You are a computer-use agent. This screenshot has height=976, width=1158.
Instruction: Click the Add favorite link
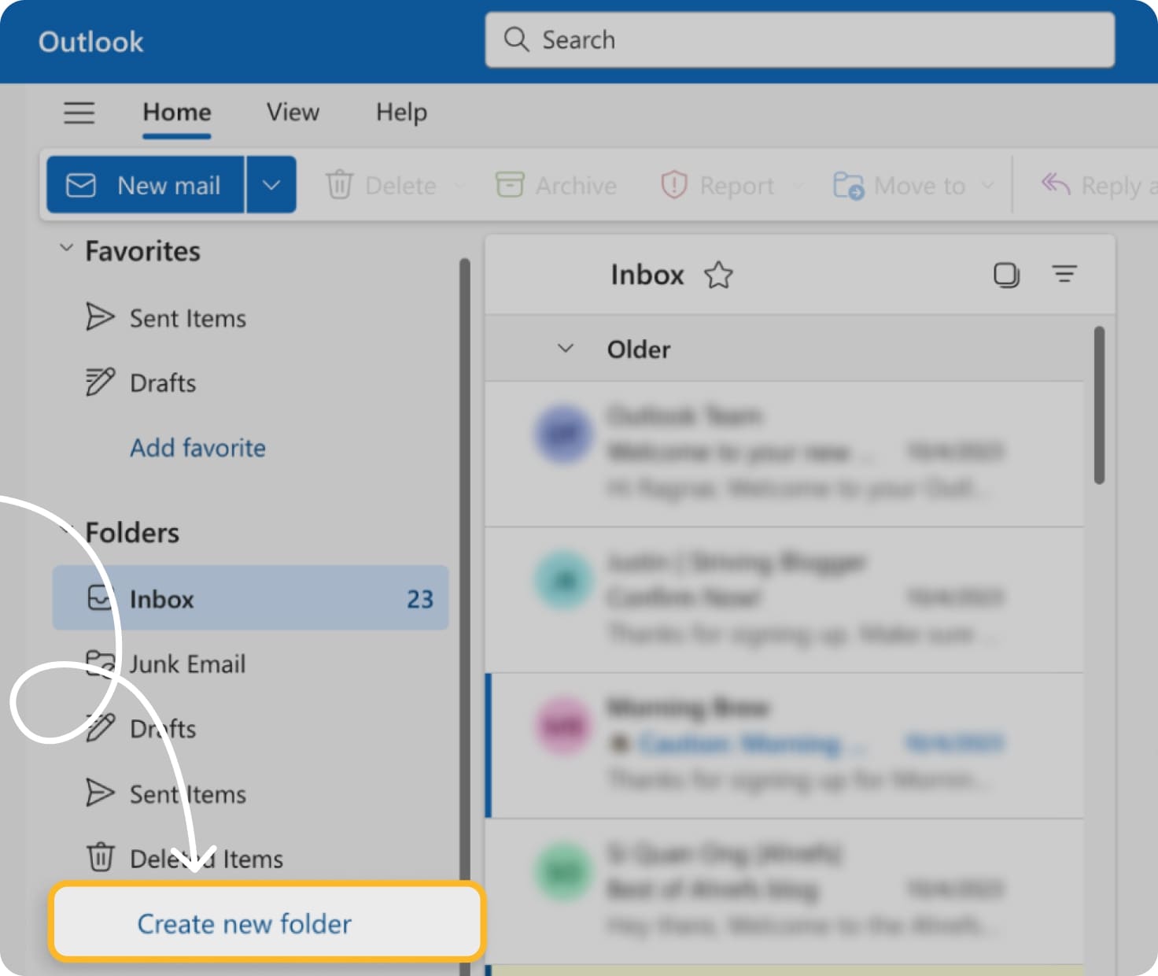pos(197,448)
